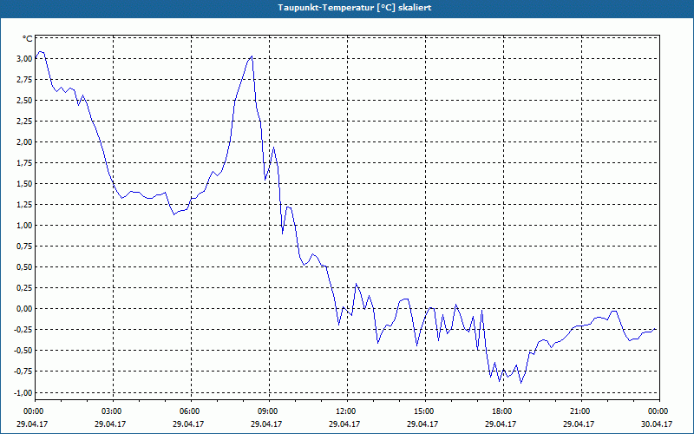Click the °C unit label on the axis
The image size is (694, 434).
tap(28, 39)
